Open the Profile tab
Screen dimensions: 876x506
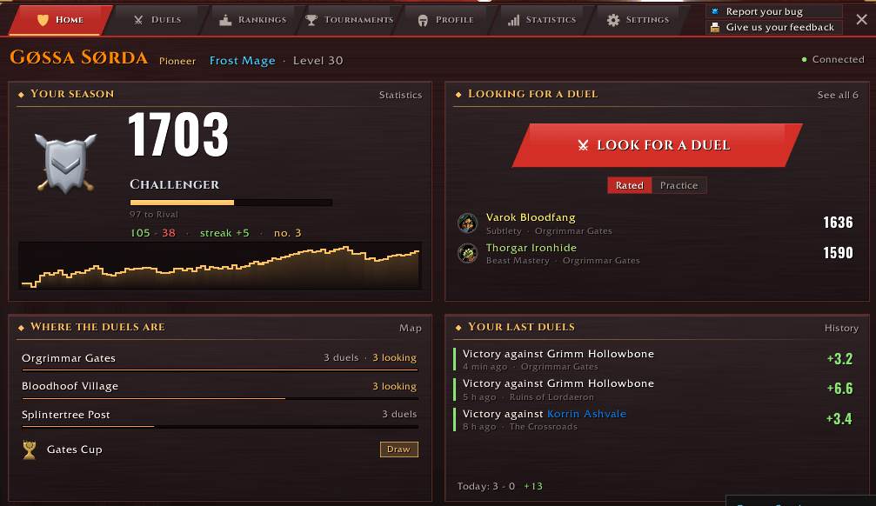point(445,20)
